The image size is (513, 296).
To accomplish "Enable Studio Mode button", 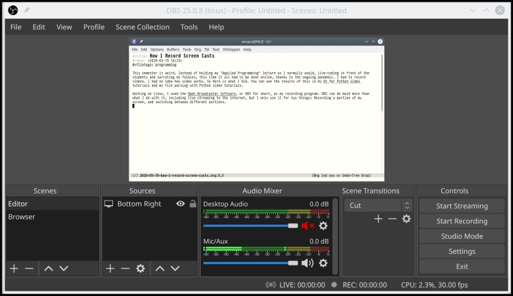I will click(x=462, y=236).
